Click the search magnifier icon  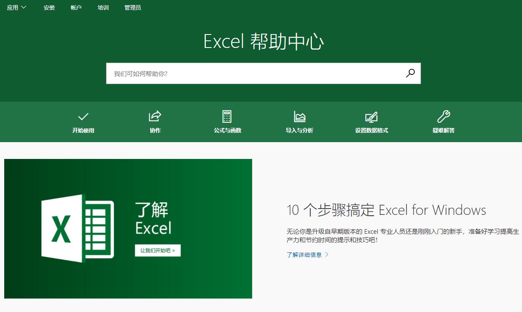[x=410, y=73]
